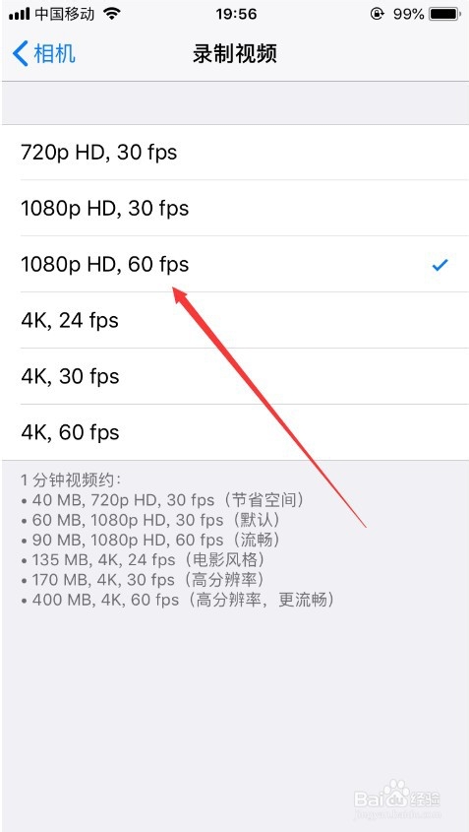The height and width of the screenshot is (832, 469).
Task: Tap the blue checkmark on 1080p 60 fps
Action: [440, 264]
